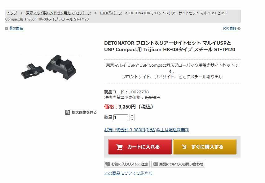Click the heart icon for favorites list
This screenshot has width=265, height=183.
tap(108, 164)
